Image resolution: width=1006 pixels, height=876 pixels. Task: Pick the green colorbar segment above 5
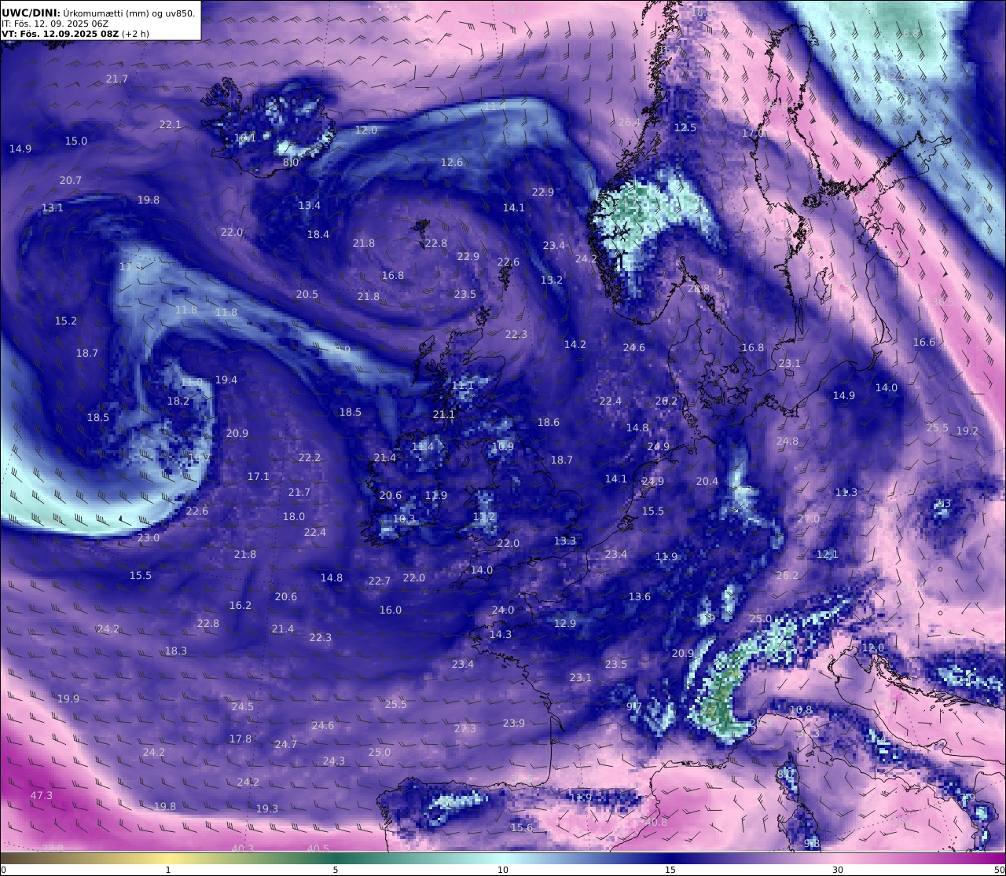(336, 858)
